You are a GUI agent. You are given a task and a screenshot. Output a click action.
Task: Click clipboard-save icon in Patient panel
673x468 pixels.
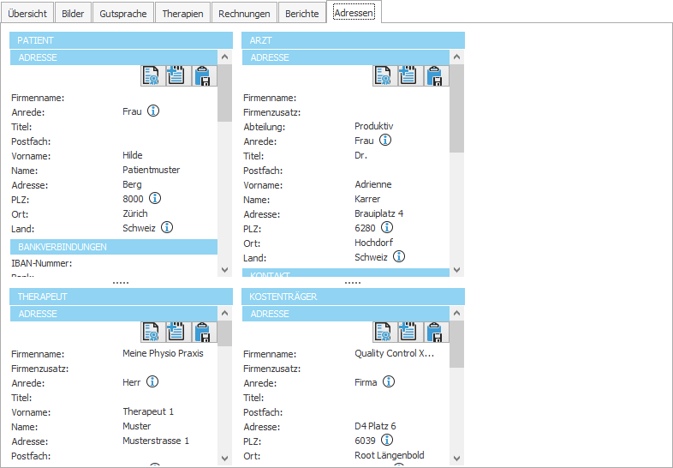point(204,75)
